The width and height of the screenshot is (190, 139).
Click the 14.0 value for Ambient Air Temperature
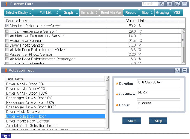click(x=132, y=36)
